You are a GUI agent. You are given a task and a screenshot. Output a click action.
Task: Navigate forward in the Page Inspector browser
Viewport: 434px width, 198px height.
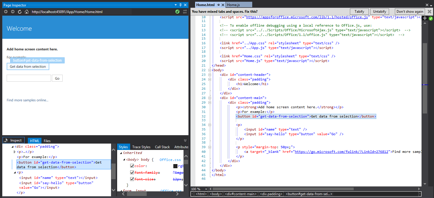pyautogui.click(x=12, y=12)
